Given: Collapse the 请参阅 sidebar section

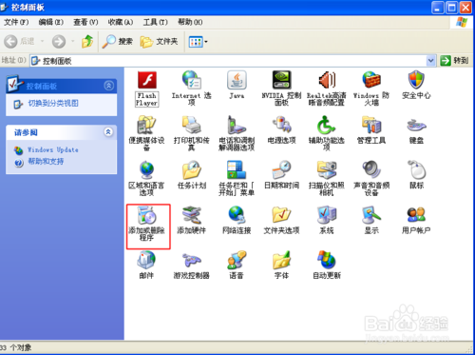Looking at the screenshot, I should point(108,132).
